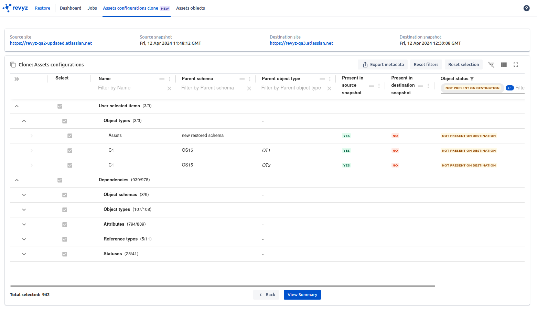Open the columns layout icon
Screen dimensions: 537x312
click(504, 65)
